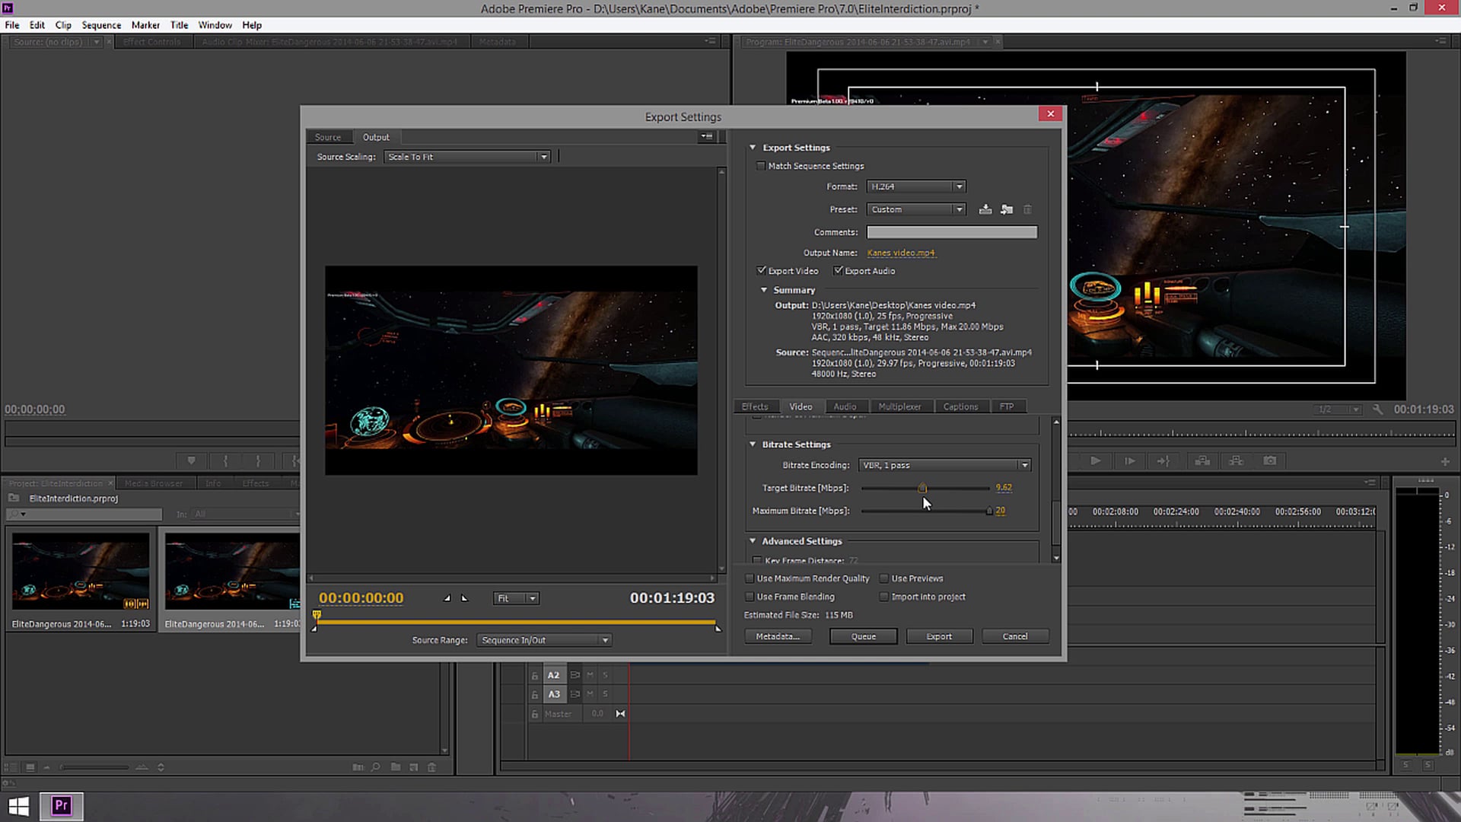Open Export Settings panel menu icon

click(707, 137)
